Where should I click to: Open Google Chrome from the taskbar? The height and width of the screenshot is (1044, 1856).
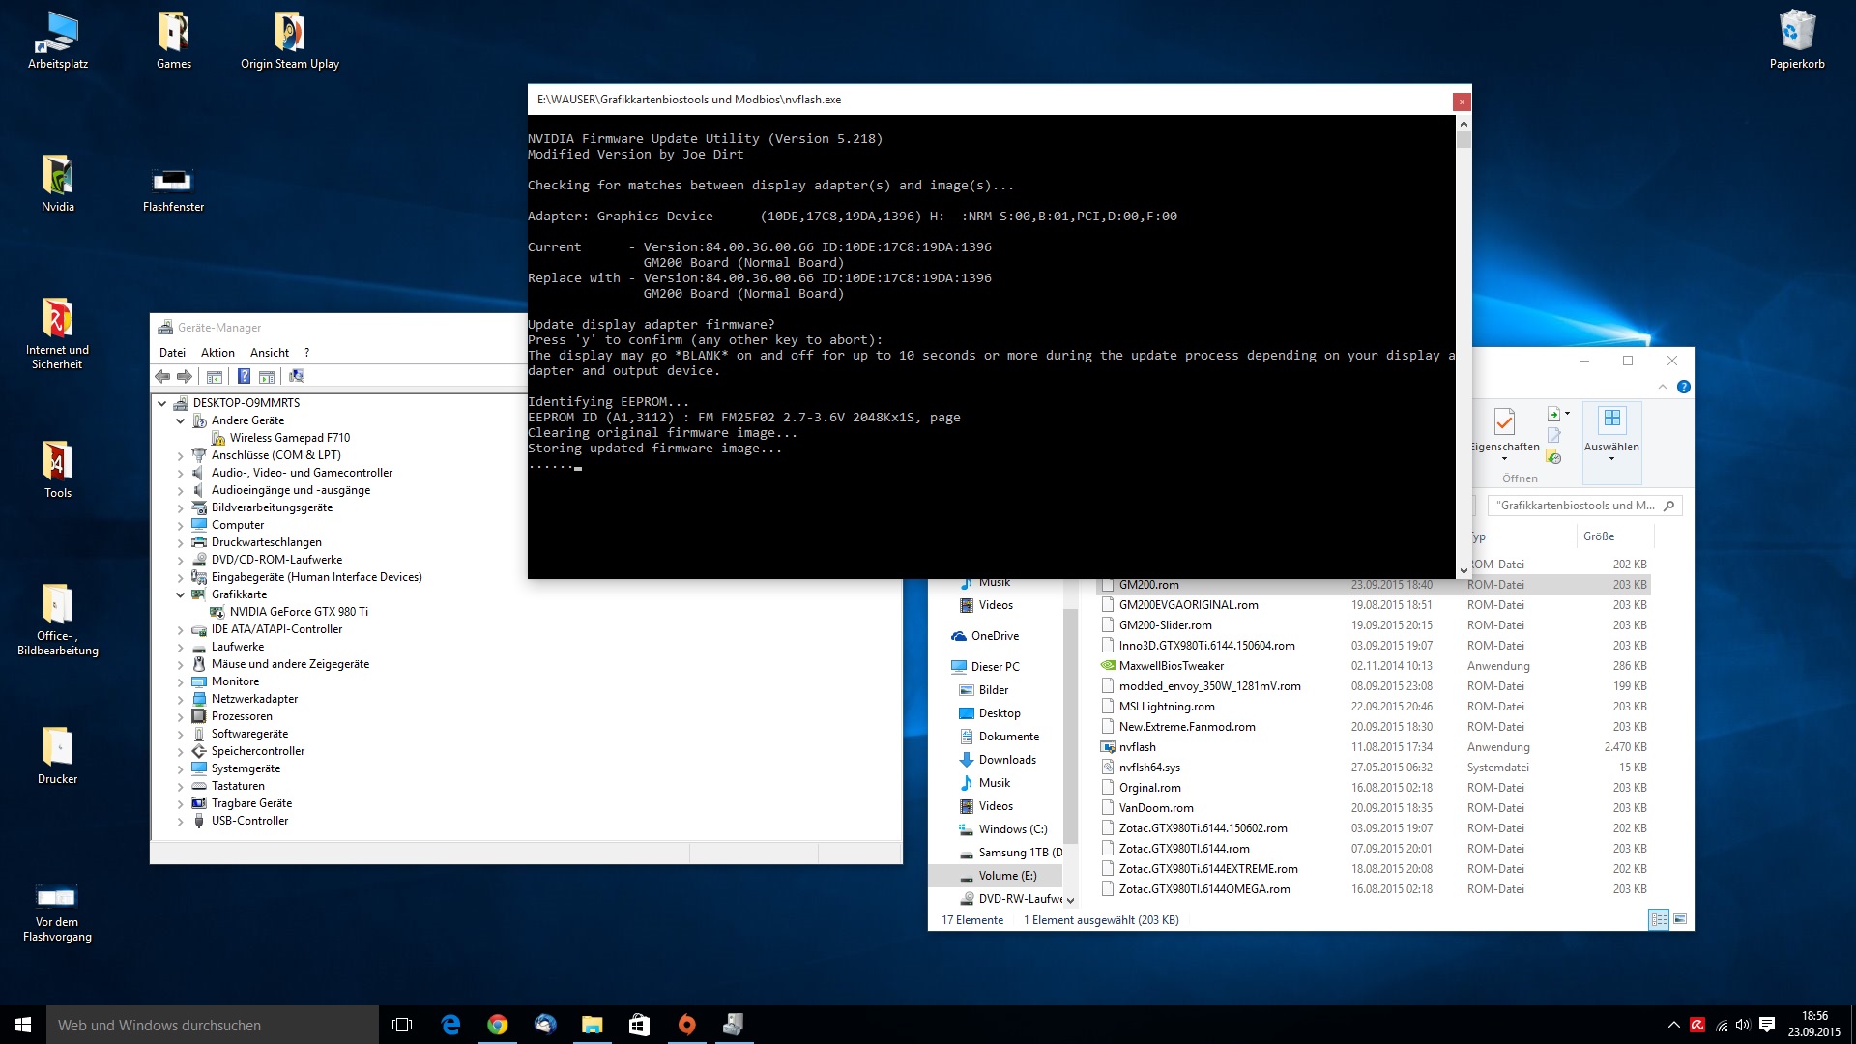(497, 1025)
